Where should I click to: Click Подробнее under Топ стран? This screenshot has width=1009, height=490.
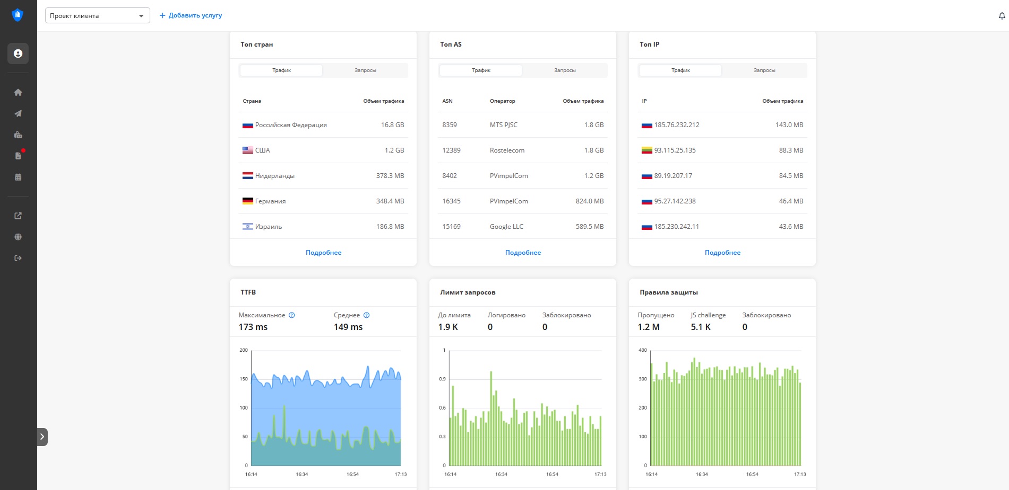pos(323,253)
